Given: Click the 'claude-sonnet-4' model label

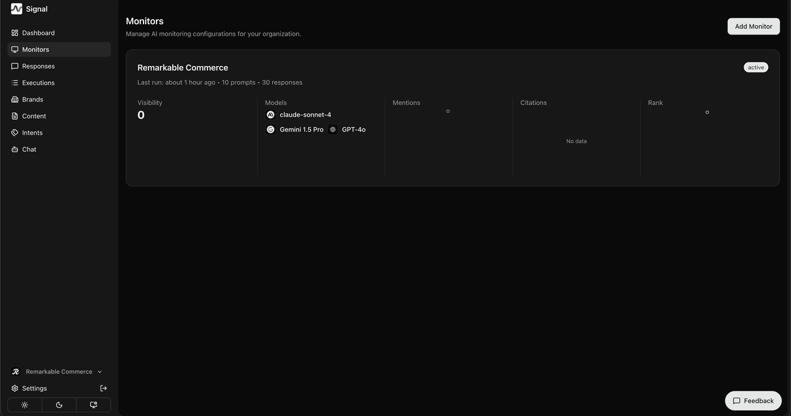Looking at the screenshot, I should pos(306,115).
